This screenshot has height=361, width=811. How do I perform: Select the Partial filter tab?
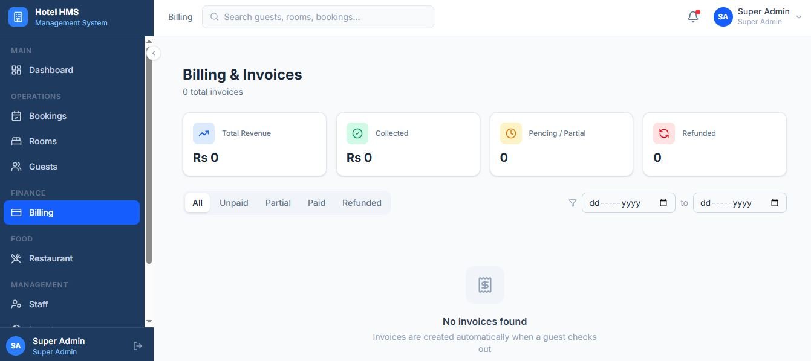[278, 203]
